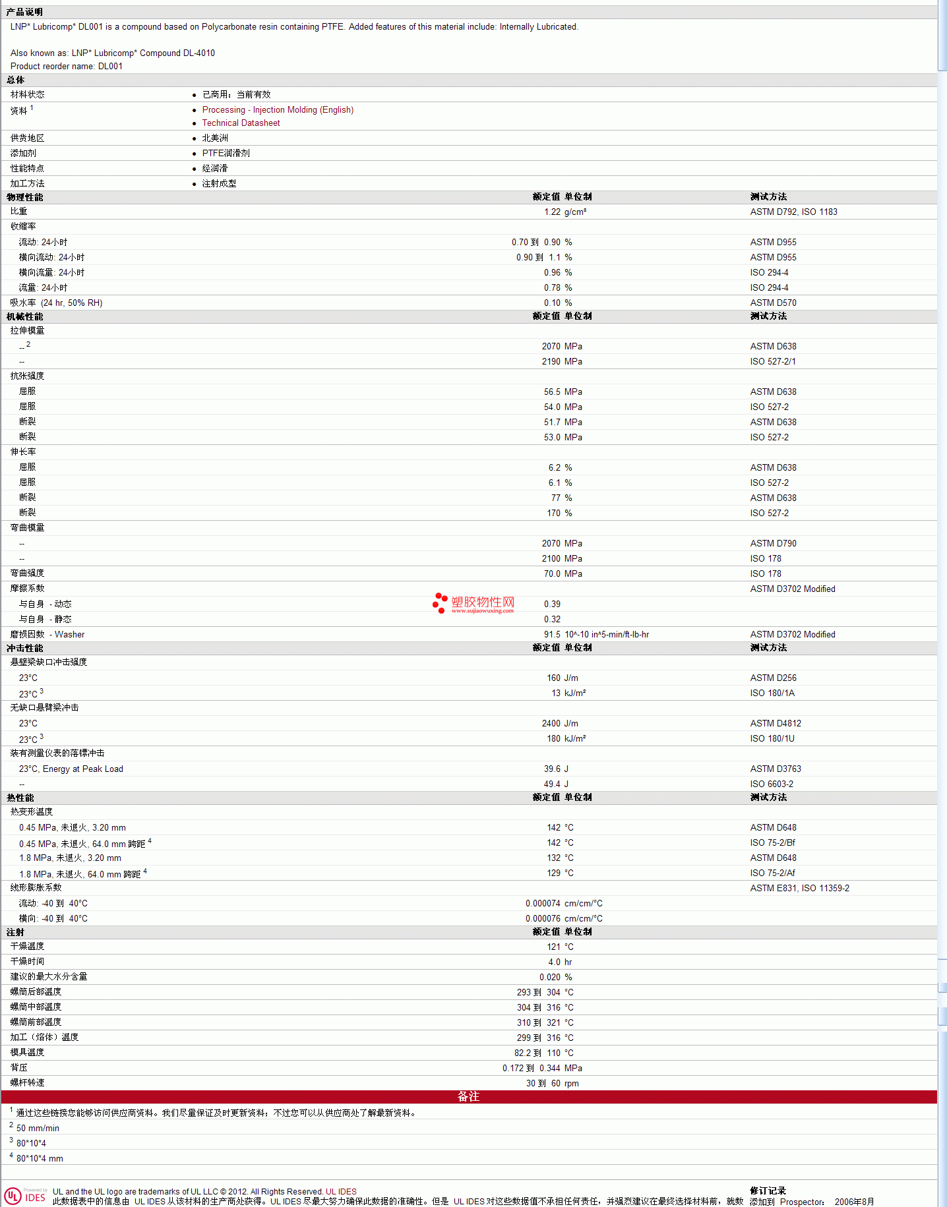
Task: Click the 背压 row label
Action: pyautogui.click(x=18, y=1068)
